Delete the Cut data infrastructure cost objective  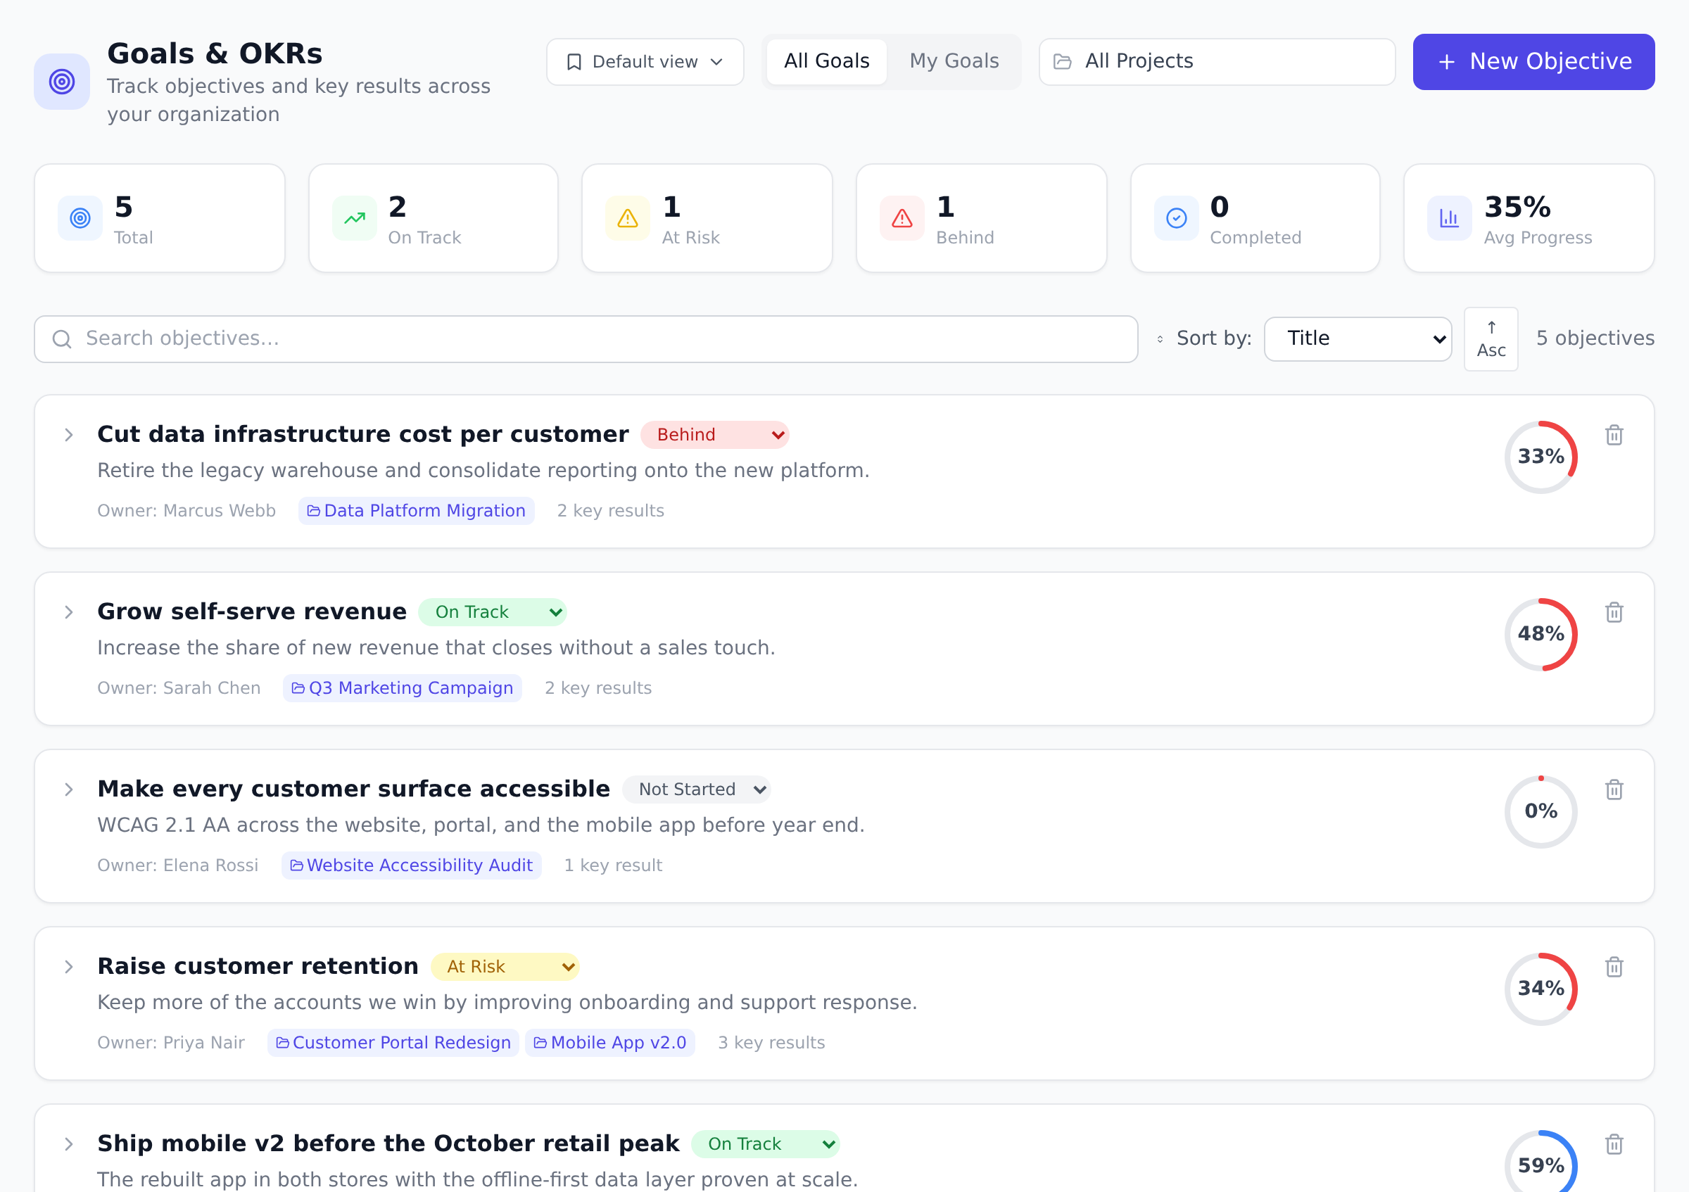coord(1614,436)
